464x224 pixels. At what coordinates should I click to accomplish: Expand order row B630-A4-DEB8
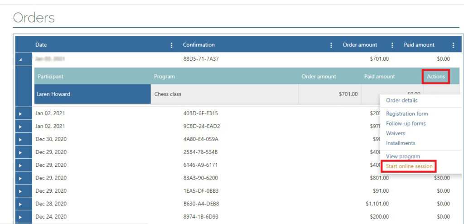tap(21, 204)
